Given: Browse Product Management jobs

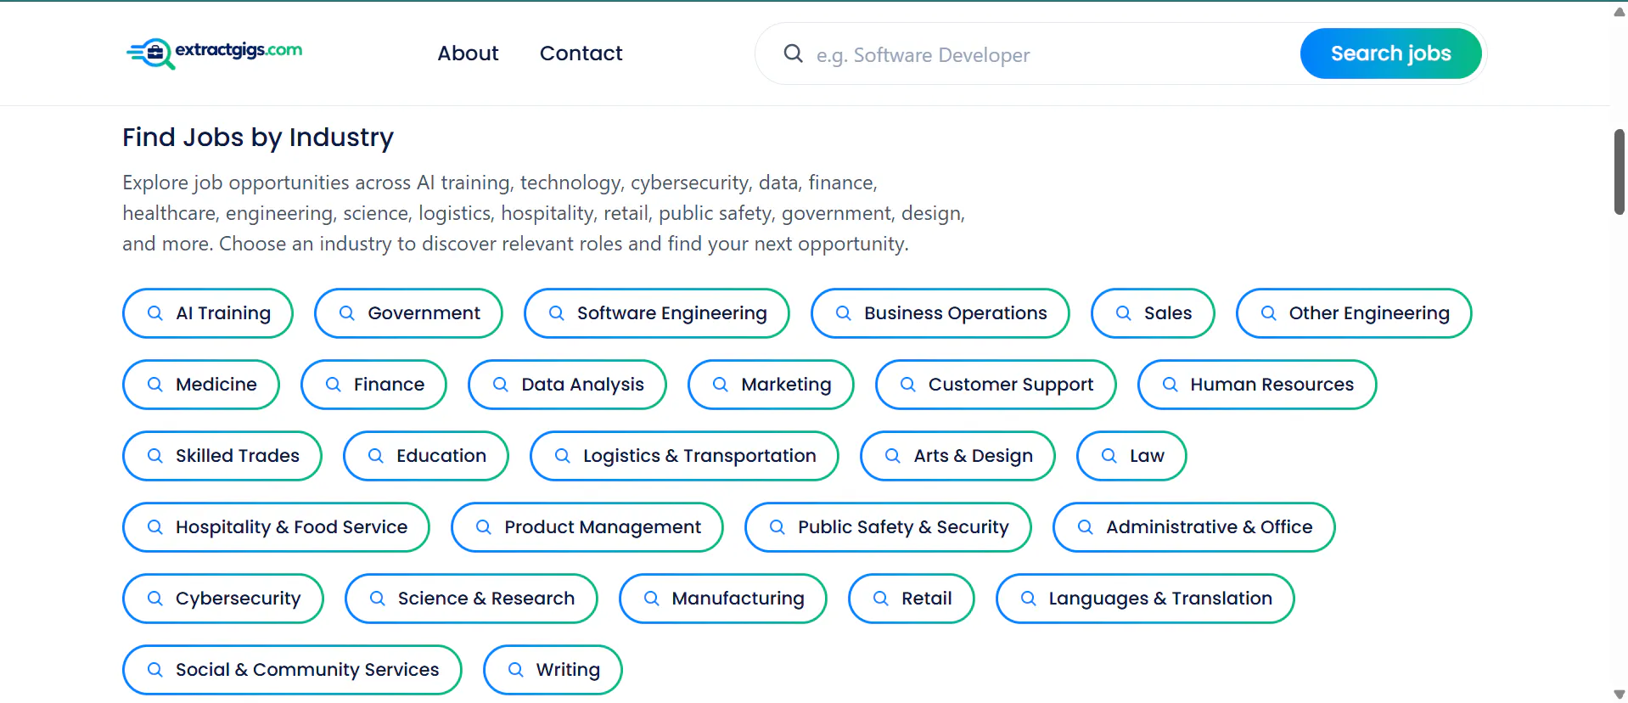Looking at the screenshot, I should (x=587, y=527).
